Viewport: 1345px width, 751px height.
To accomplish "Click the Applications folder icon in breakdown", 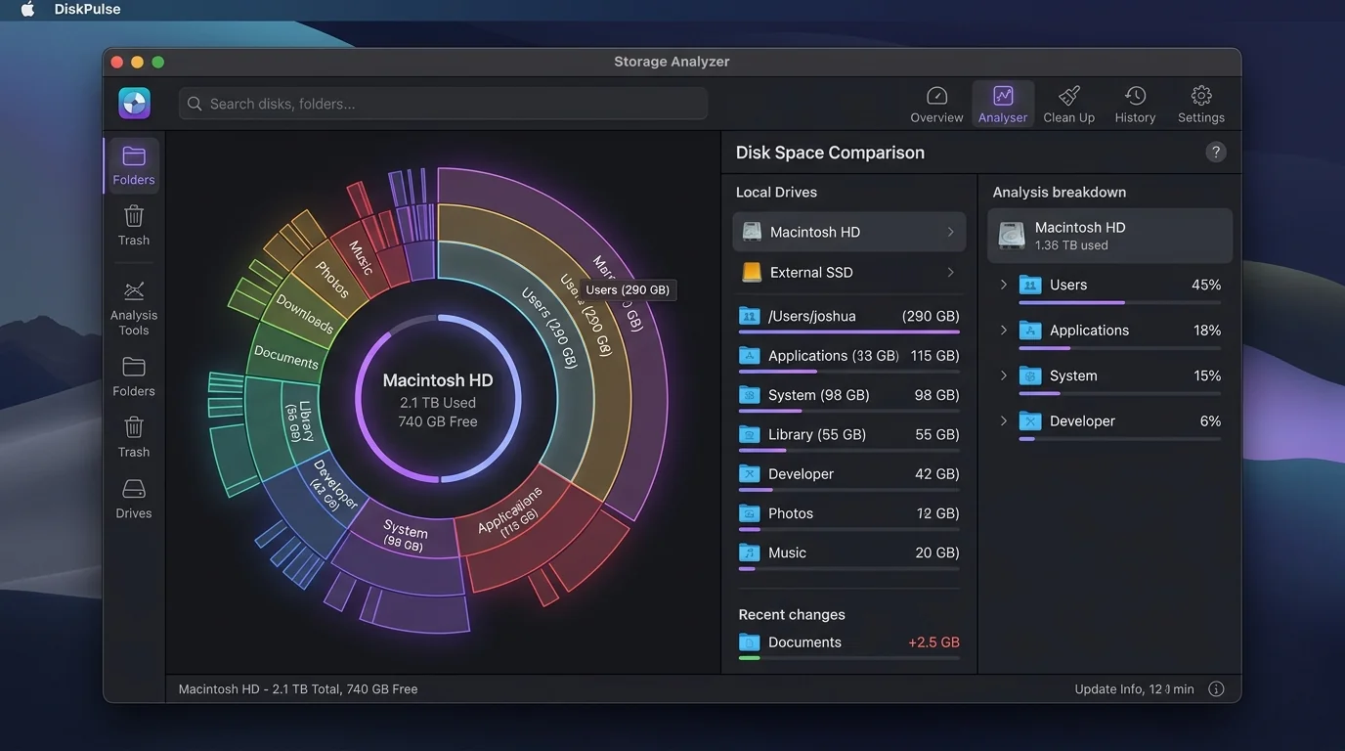I will coord(1029,331).
